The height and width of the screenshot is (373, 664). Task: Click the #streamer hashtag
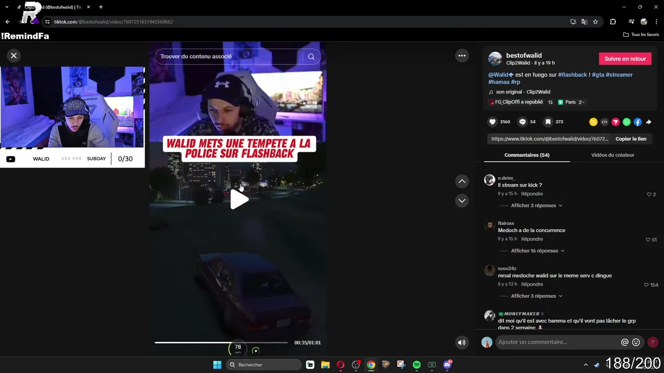619,75
